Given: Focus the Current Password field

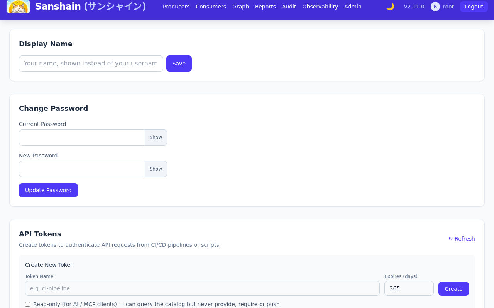Looking at the screenshot, I should point(82,137).
